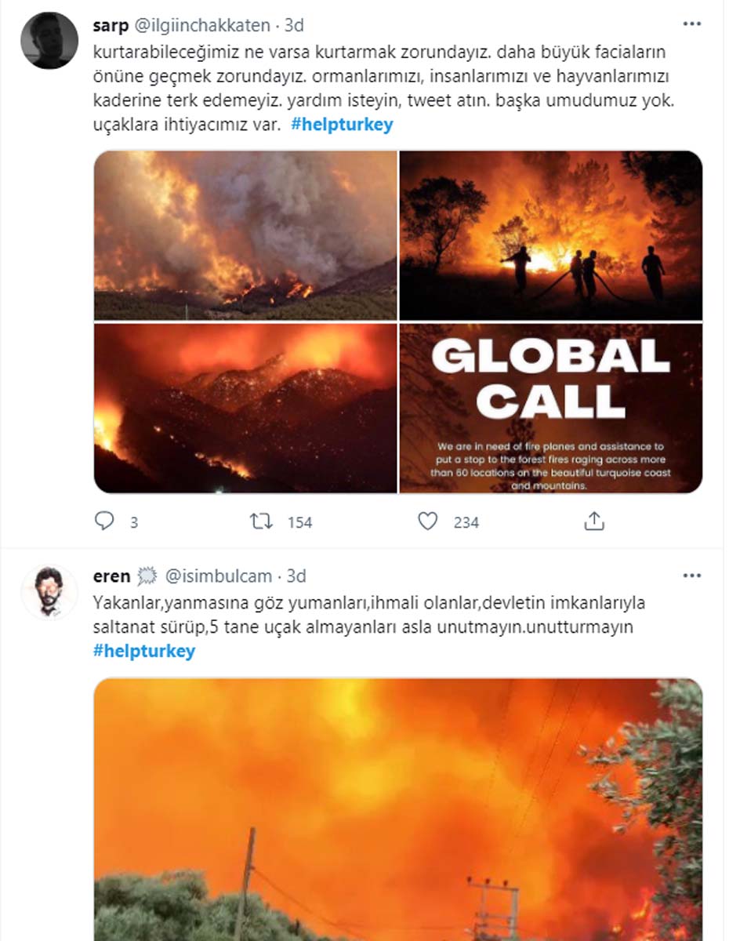Click eren display name
The width and height of the screenshot is (729, 941).
111,576
